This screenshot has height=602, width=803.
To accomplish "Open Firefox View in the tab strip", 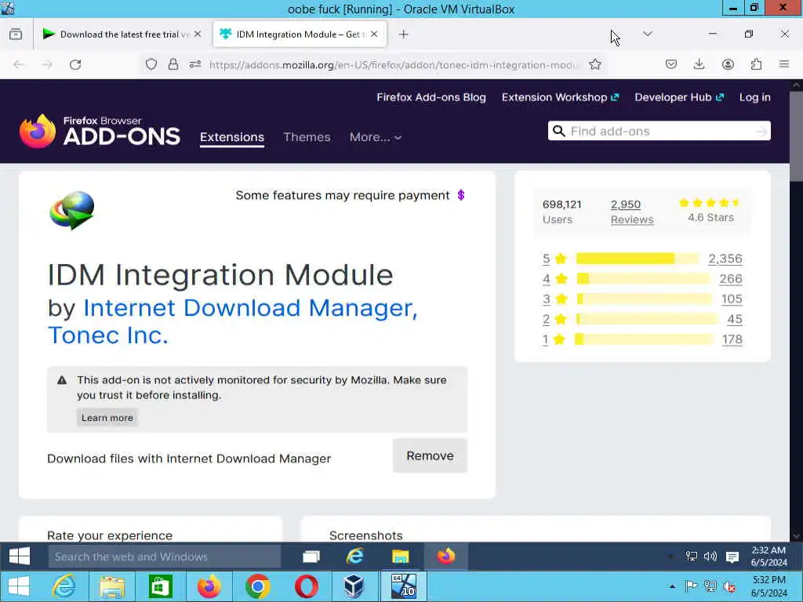I will (x=16, y=34).
